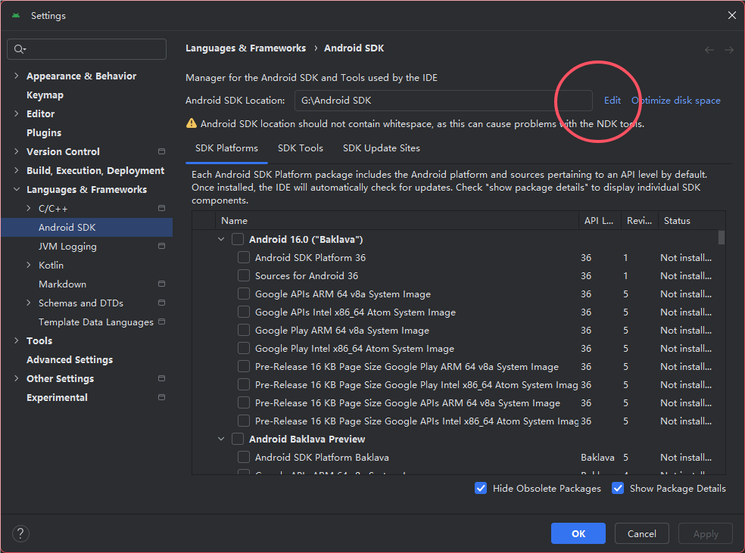745x553 pixels.
Task: Click the Status column header
Action: click(x=691, y=221)
